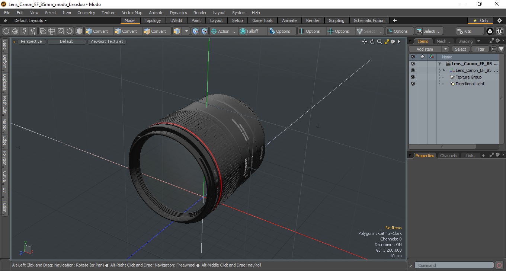The image size is (506, 271).
Task: Open the viewport settings gear icon
Action: (x=393, y=42)
